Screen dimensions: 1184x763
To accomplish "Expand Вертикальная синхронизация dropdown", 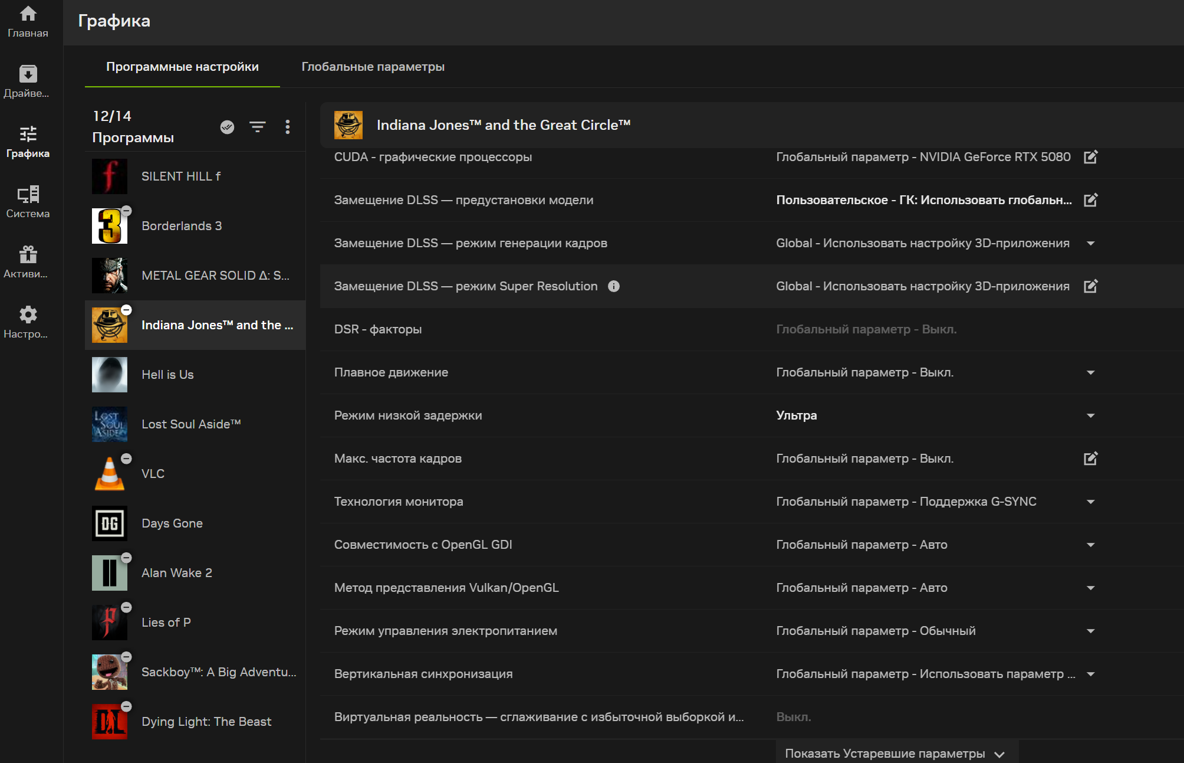I will coord(1090,674).
